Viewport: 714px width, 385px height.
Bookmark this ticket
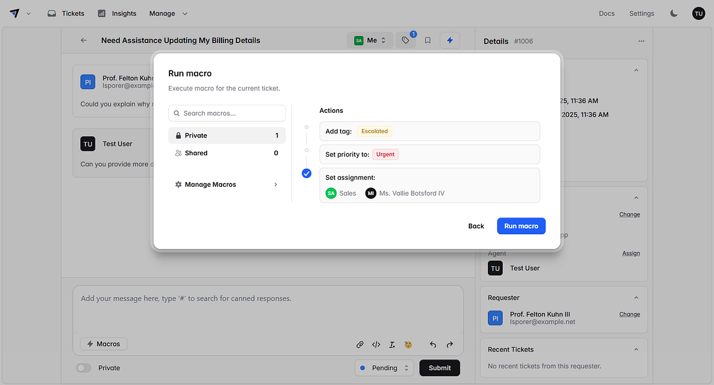click(x=428, y=40)
